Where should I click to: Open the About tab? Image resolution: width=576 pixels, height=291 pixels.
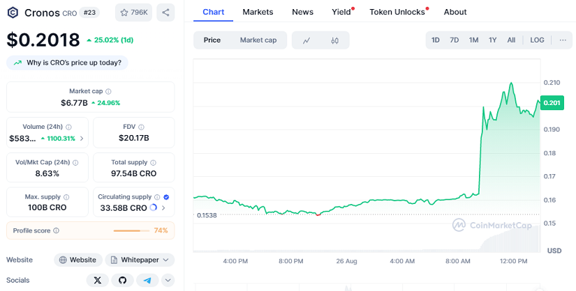point(455,12)
